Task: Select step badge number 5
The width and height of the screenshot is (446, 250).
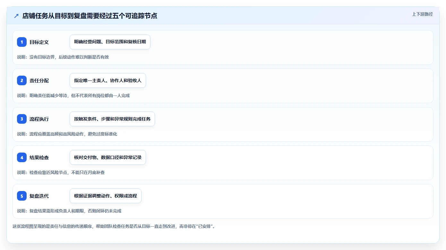Action: point(22,196)
